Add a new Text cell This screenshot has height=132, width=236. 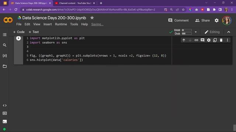click(34, 32)
